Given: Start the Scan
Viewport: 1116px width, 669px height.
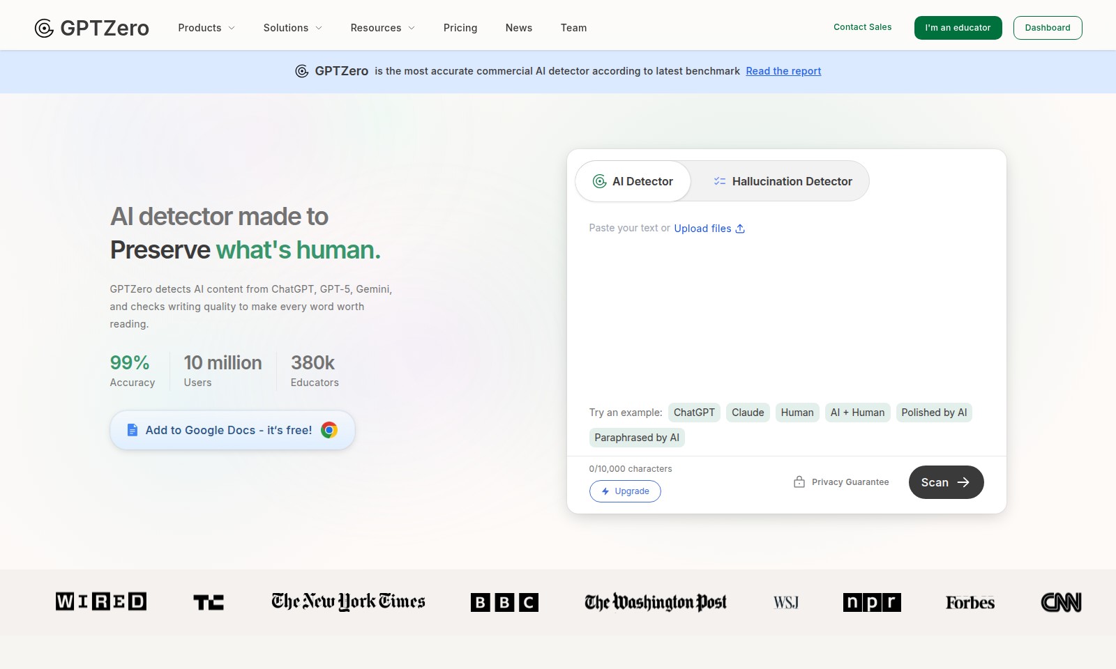Looking at the screenshot, I should point(946,482).
